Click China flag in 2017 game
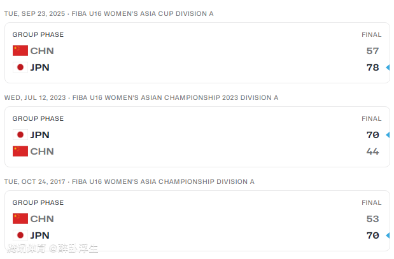Image resolution: width=394 pixels, height=259 pixels. click(x=20, y=219)
